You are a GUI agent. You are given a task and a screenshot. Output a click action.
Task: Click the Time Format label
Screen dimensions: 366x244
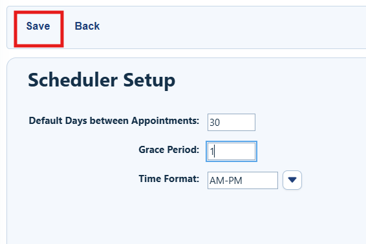pos(169,179)
